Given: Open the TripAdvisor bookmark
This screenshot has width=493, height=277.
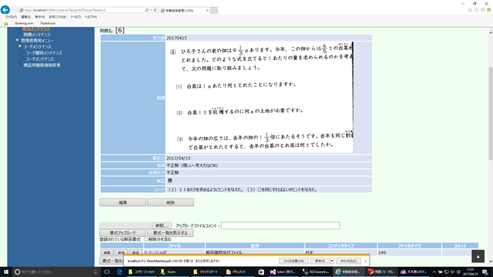Looking at the screenshot, I should 48,24.
